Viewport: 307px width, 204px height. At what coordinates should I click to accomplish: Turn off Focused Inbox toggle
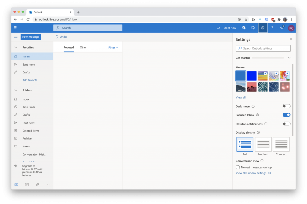[286, 115]
